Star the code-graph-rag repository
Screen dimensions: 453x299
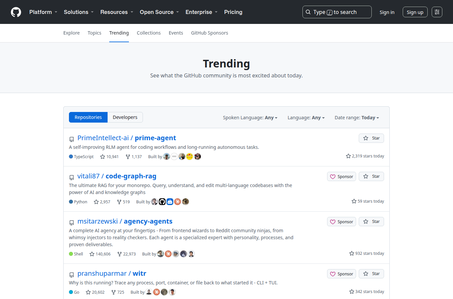pyautogui.click(x=371, y=176)
